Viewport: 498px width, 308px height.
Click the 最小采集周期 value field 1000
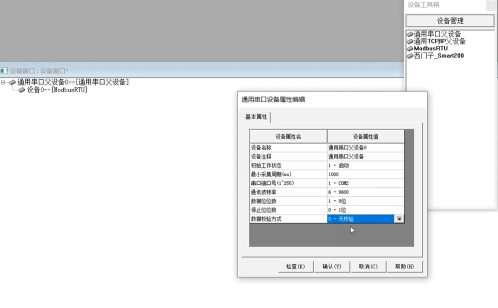pos(365,174)
